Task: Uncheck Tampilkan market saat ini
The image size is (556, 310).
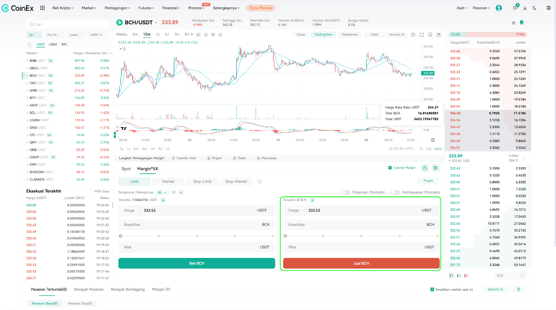Action: coord(432,290)
